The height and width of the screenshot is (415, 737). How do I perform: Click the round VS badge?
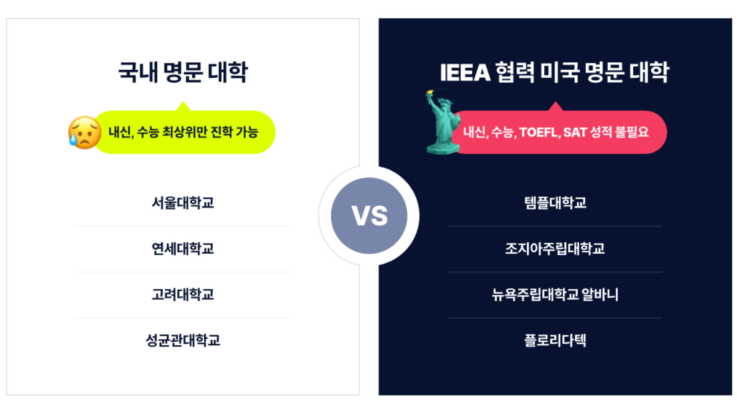pos(369,216)
